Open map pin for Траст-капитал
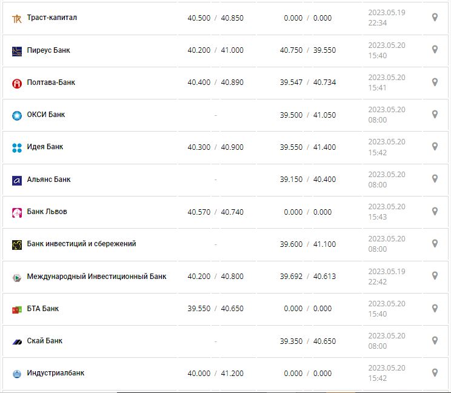Screen dimensions: 451x393 coord(435,18)
